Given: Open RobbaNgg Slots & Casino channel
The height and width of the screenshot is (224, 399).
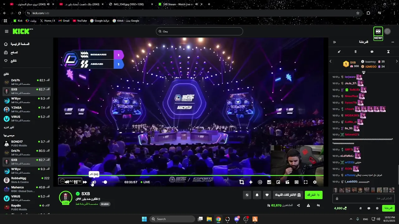Looking at the screenshot, I should [x=26, y=180].
